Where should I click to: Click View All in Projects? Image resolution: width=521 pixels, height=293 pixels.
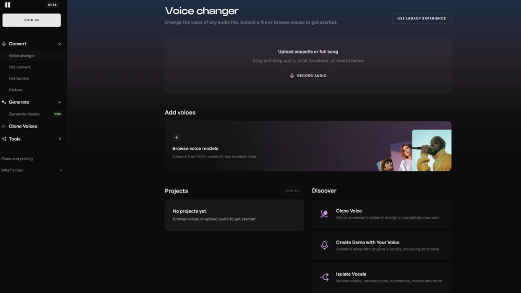(x=292, y=191)
